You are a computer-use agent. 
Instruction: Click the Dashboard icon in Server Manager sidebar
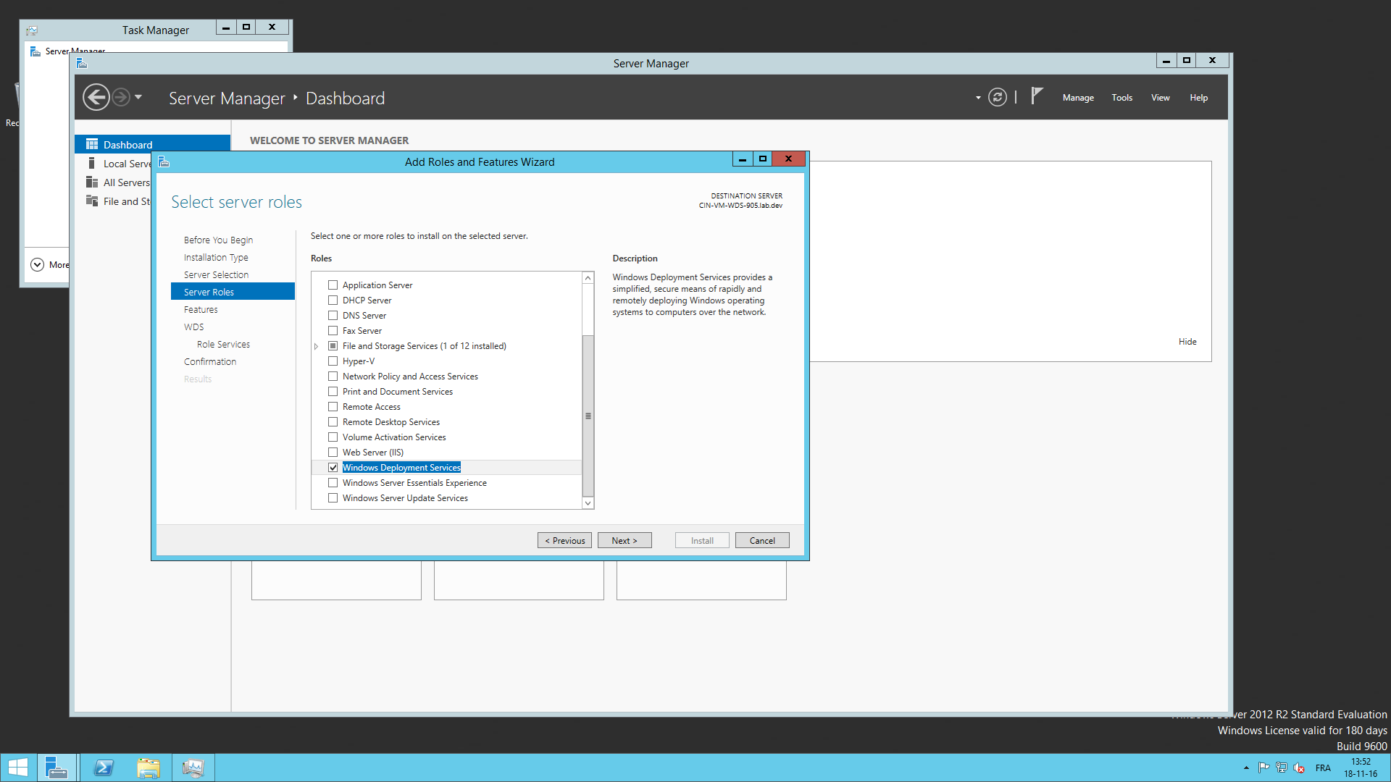tap(92, 144)
